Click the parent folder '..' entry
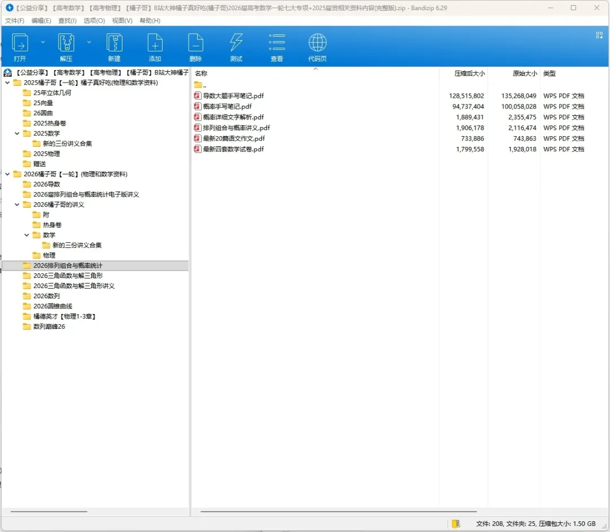This screenshot has width=610, height=532. (200, 85)
